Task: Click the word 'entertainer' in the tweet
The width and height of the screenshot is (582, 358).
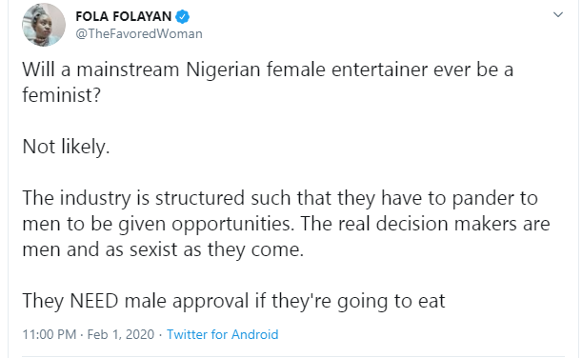Action: point(379,70)
